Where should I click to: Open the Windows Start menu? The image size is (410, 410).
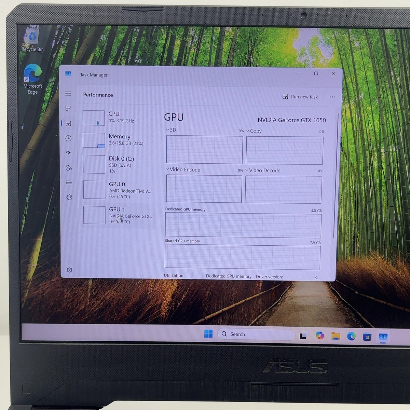click(x=208, y=334)
